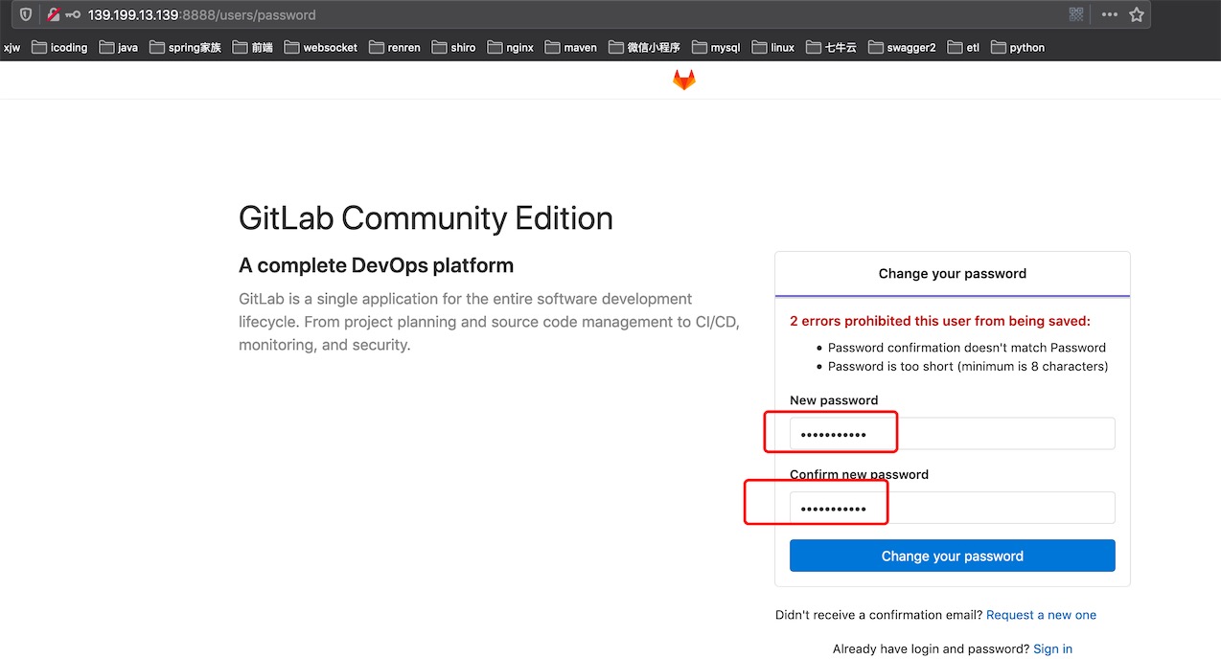Click the 2 errors prohibited message
1221x659 pixels.
[940, 321]
